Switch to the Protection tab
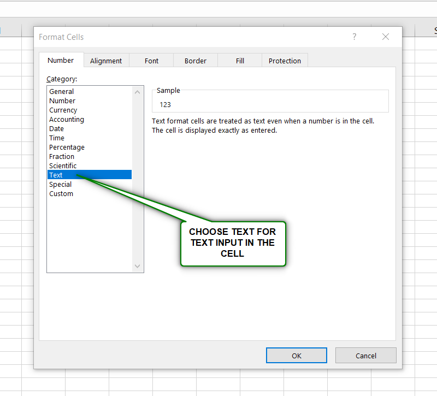 coord(285,61)
